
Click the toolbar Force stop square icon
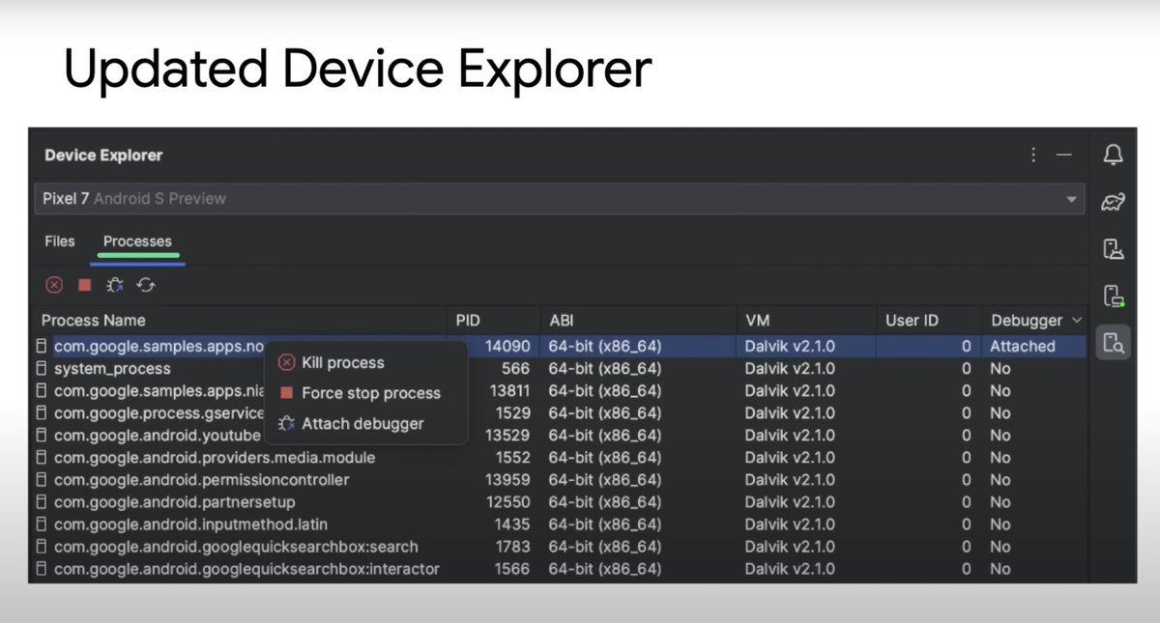(x=85, y=285)
